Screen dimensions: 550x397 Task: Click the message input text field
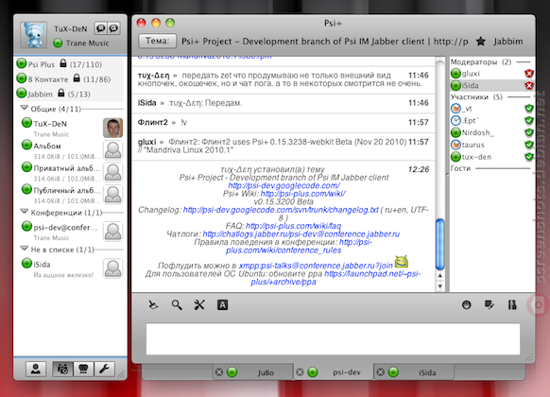(x=333, y=339)
